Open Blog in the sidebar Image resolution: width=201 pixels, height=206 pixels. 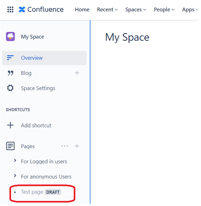click(26, 73)
